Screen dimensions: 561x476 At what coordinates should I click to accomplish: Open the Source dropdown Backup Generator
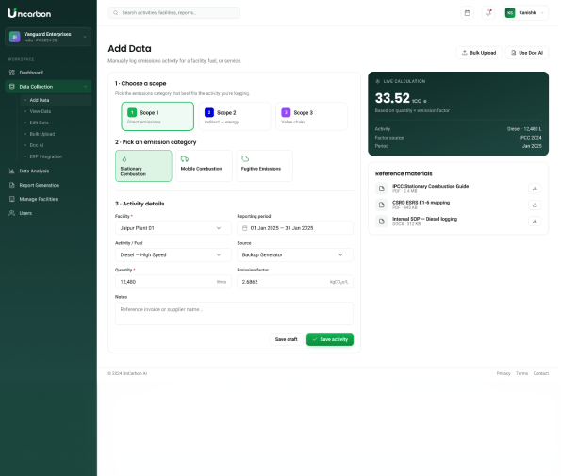click(295, 255)
